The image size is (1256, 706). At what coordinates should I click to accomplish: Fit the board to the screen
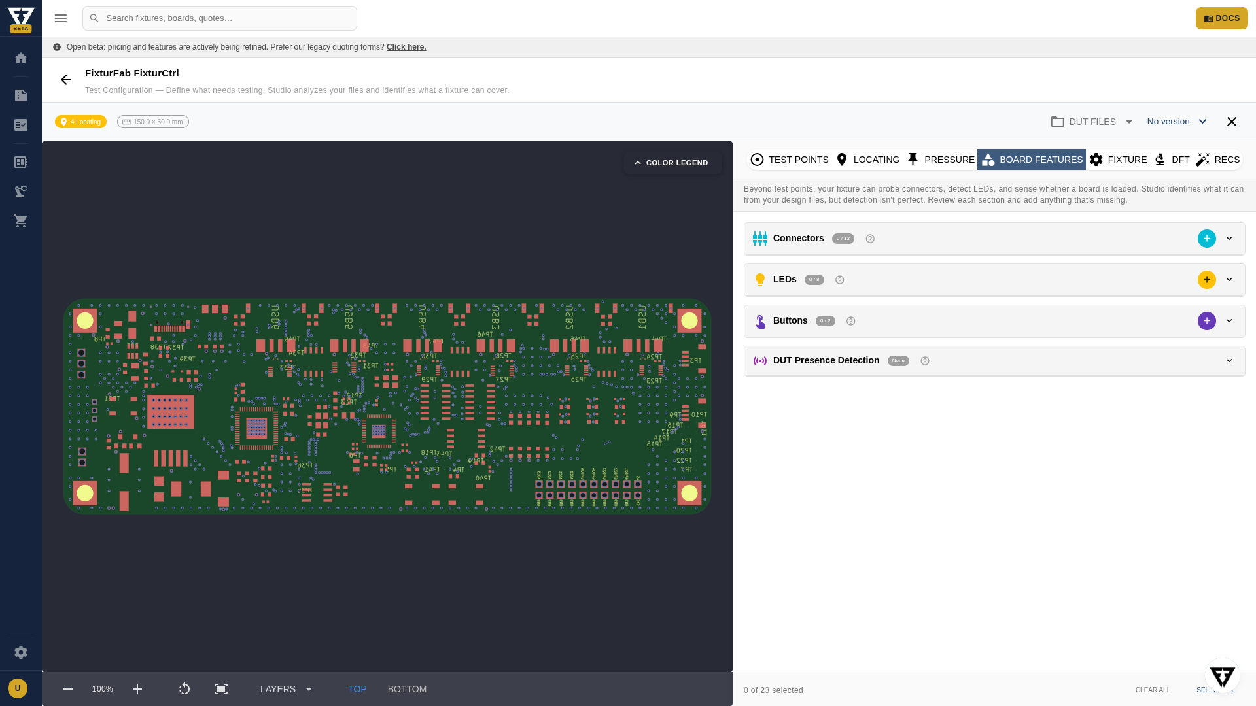221,689
